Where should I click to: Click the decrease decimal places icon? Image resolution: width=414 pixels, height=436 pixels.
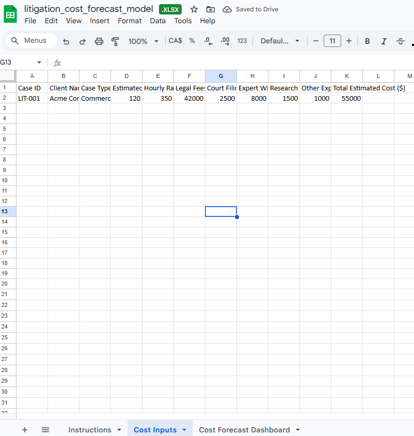(208, 41)
